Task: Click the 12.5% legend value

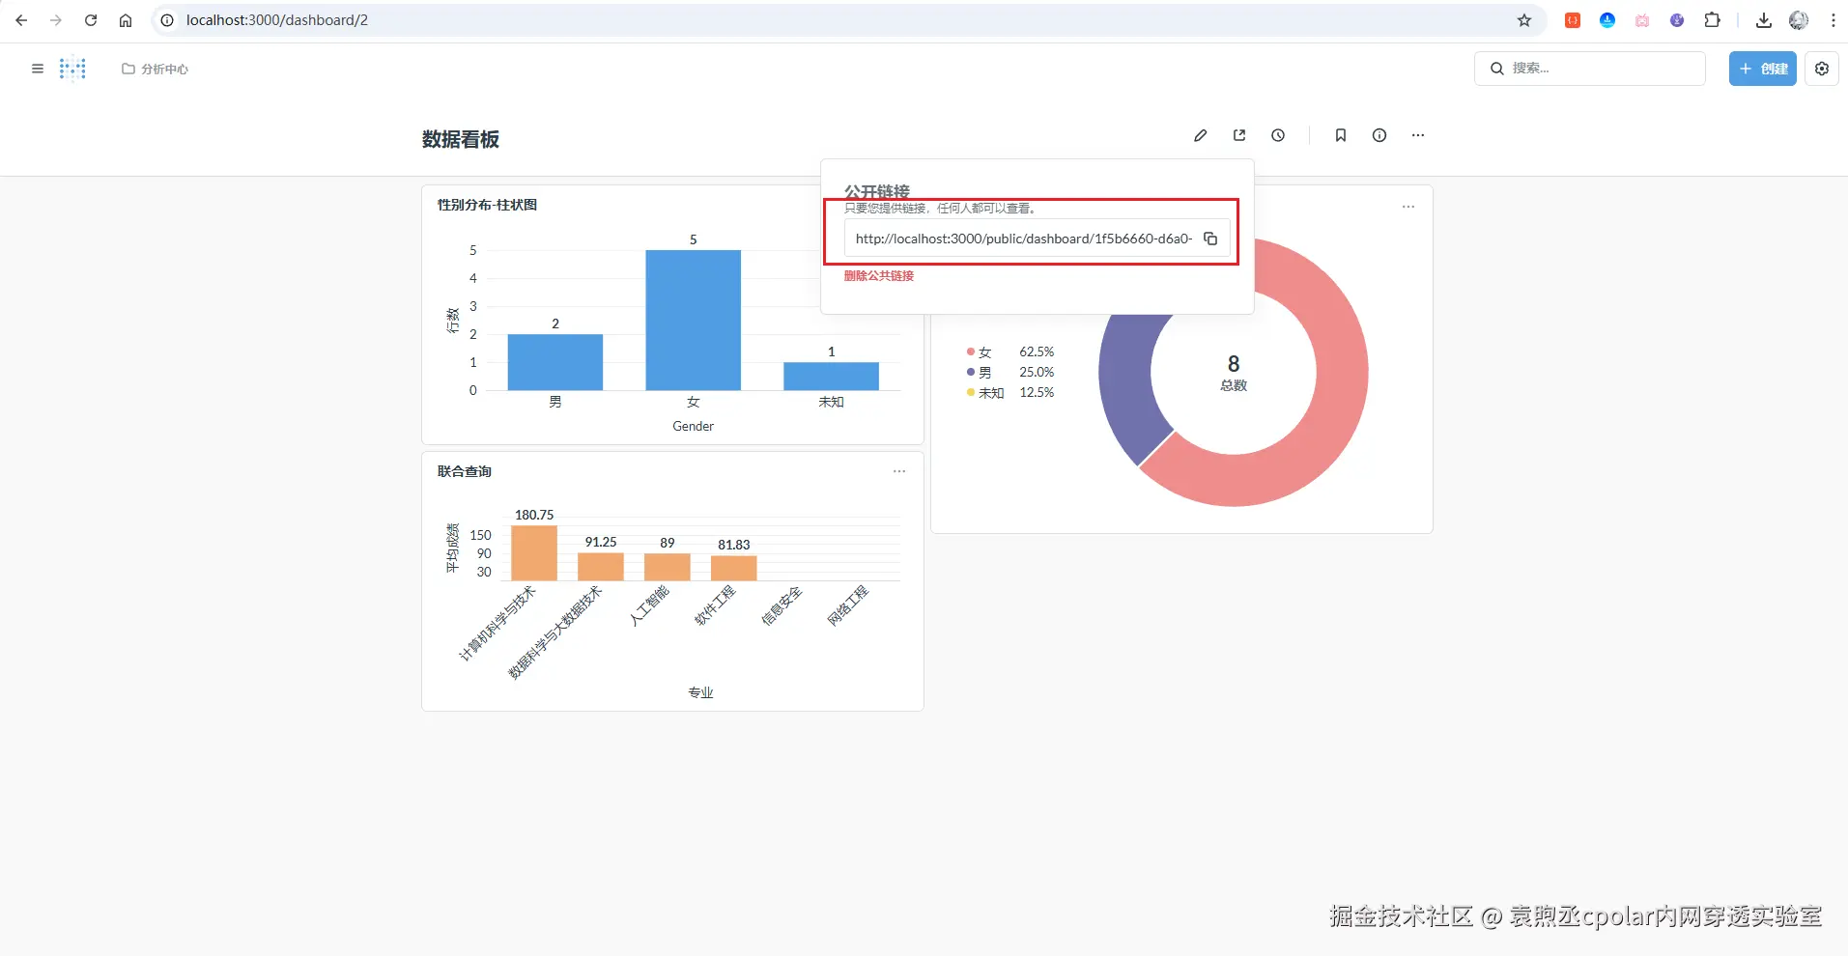Action: (x=1037, y=392)
